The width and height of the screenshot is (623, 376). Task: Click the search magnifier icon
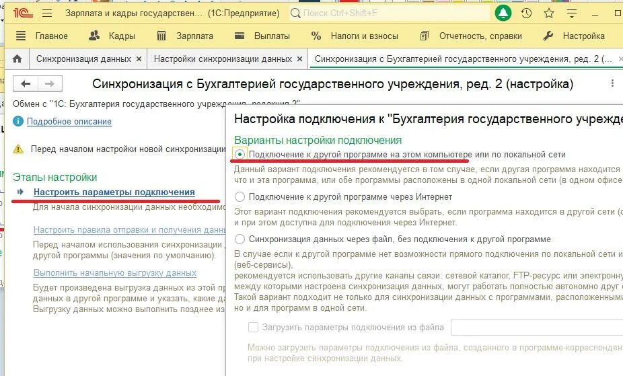click(x=295, y=13)
